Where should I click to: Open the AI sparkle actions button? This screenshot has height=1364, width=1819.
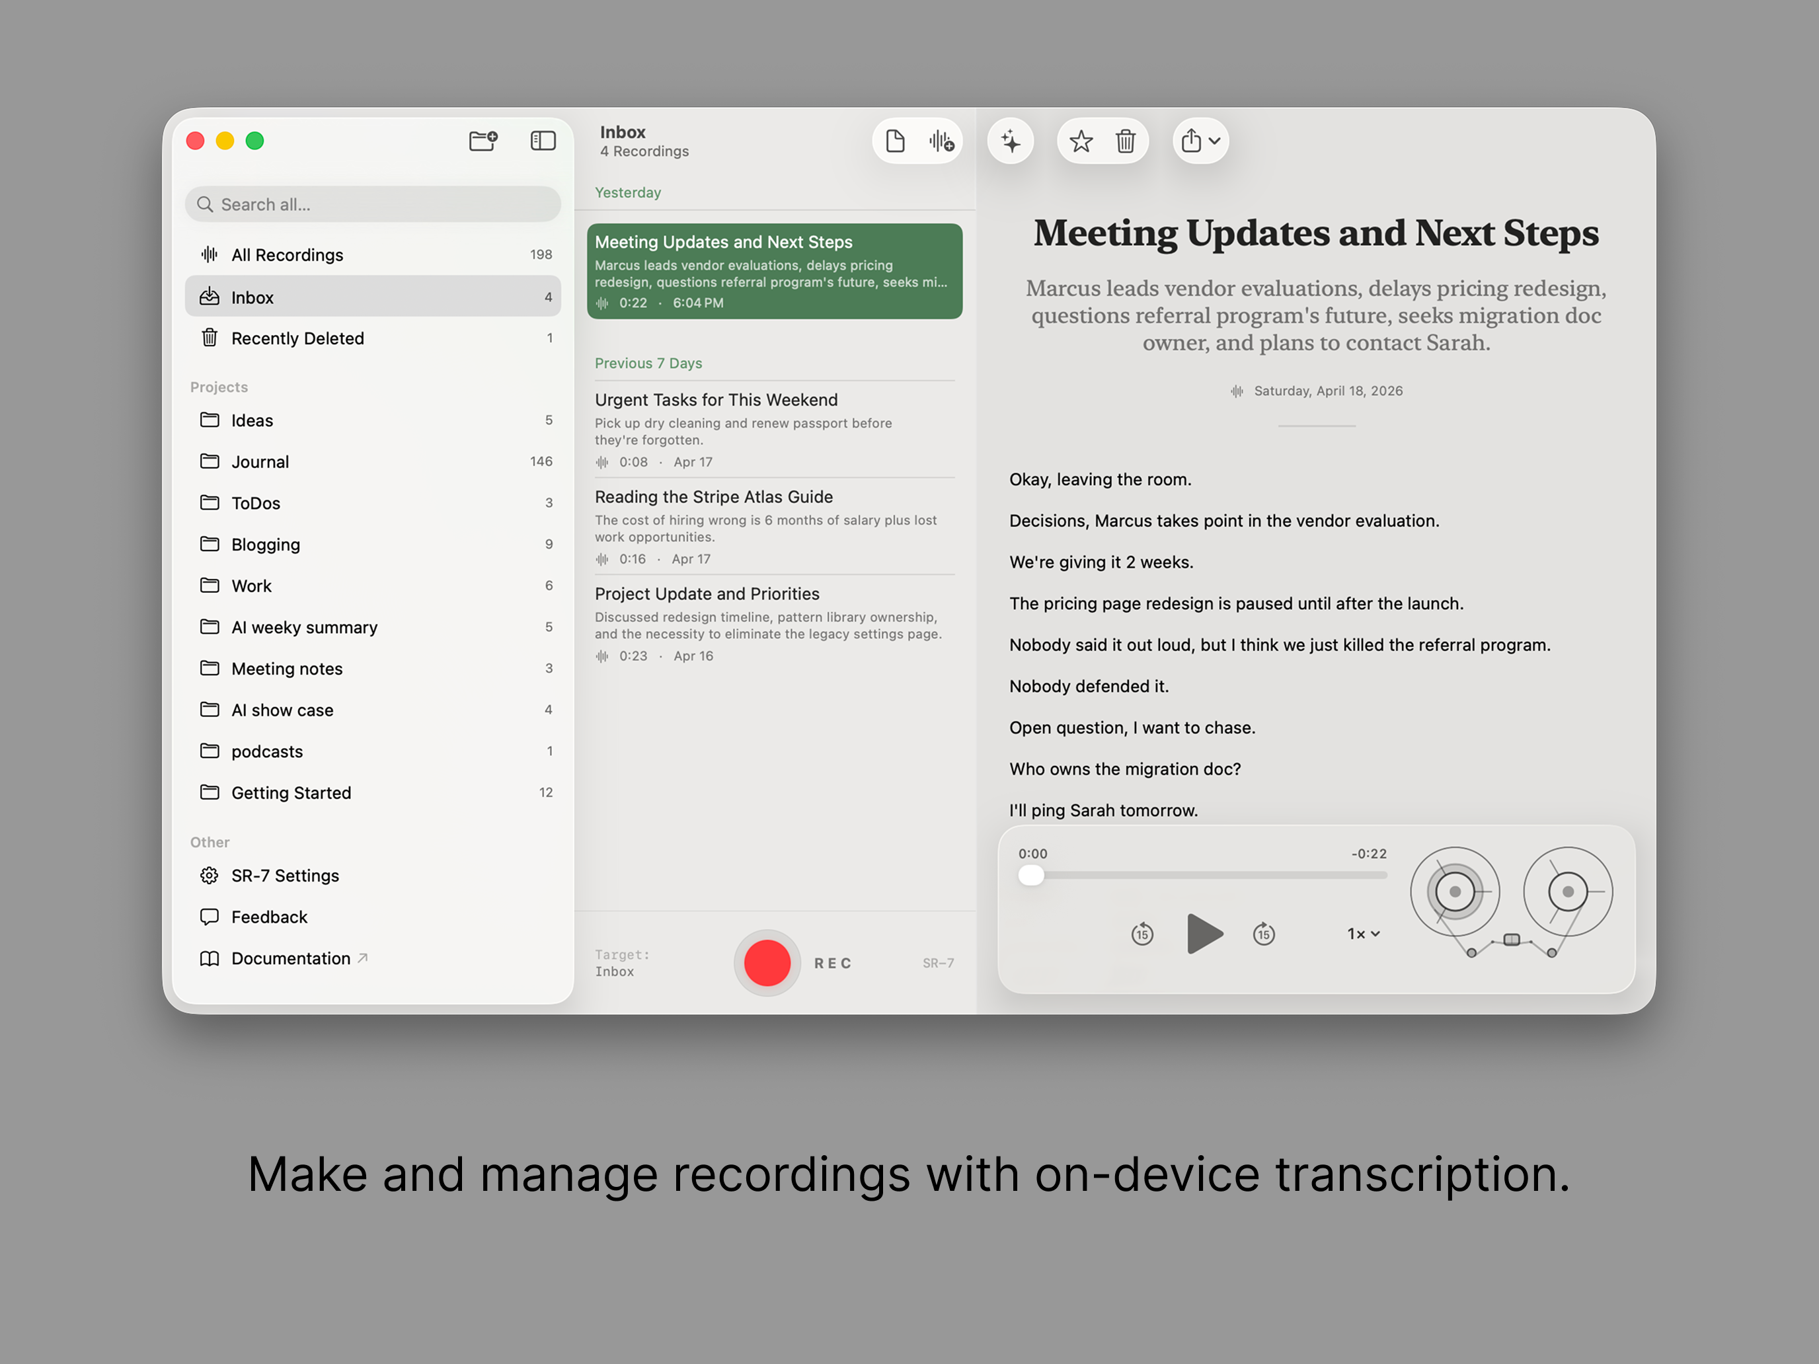tap(1011, 141)
